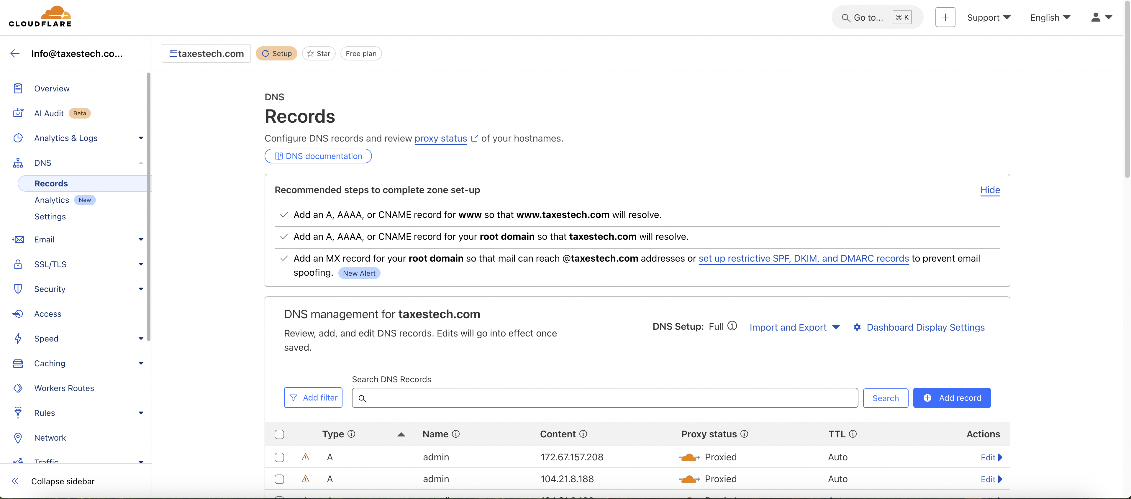Expand the Caching section arrow

click(x=141, y=363)
